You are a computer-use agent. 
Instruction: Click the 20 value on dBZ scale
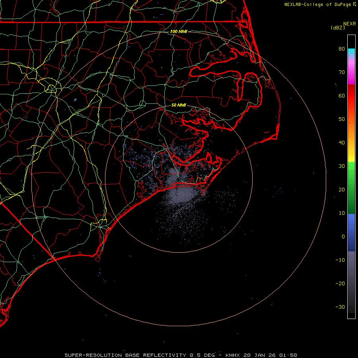[342, 189]
